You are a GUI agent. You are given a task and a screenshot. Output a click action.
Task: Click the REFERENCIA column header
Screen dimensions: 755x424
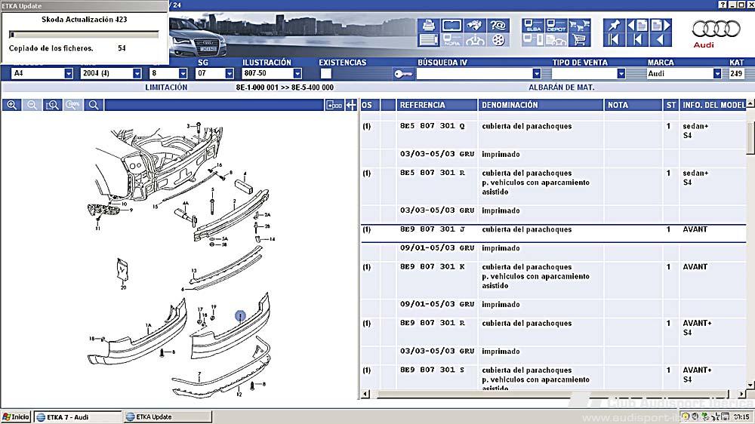coord(436,105)
